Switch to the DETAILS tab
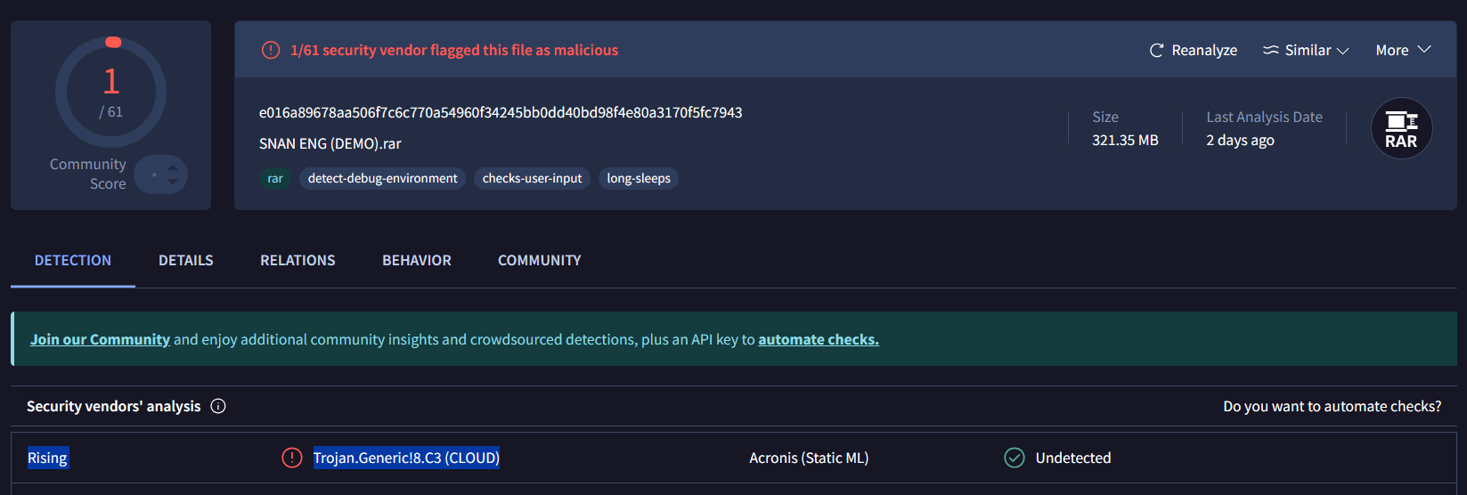Image resolution: width=1467 pixels, height=495 pixels. 186,261
